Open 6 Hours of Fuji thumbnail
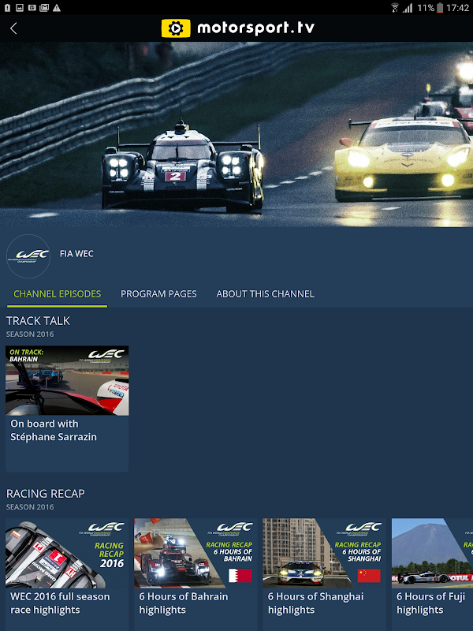 tap(432, 554)
